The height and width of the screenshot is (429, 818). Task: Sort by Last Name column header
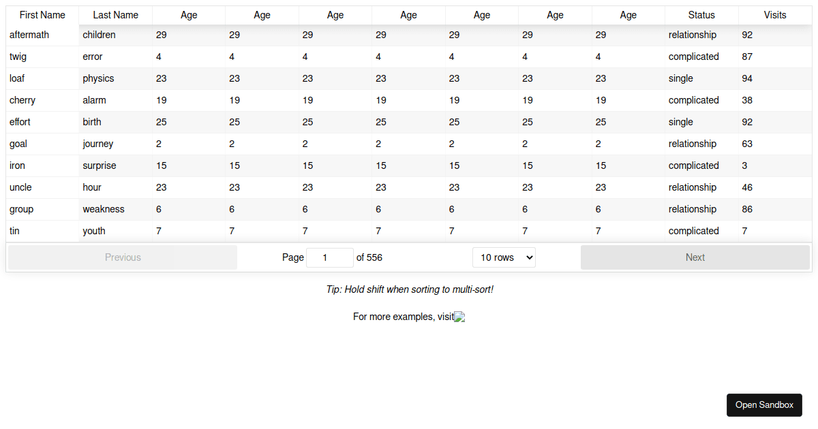click(x=116, y=15)
